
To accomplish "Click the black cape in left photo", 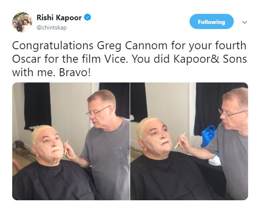I will tap(52, 181).
